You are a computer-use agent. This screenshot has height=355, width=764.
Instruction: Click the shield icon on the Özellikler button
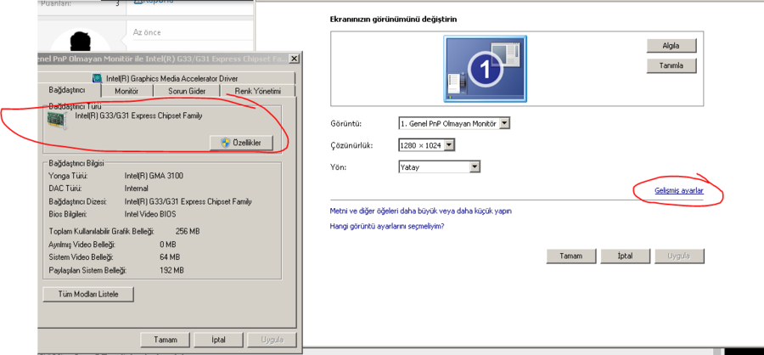pyautogui.click(x=225, y=143)
